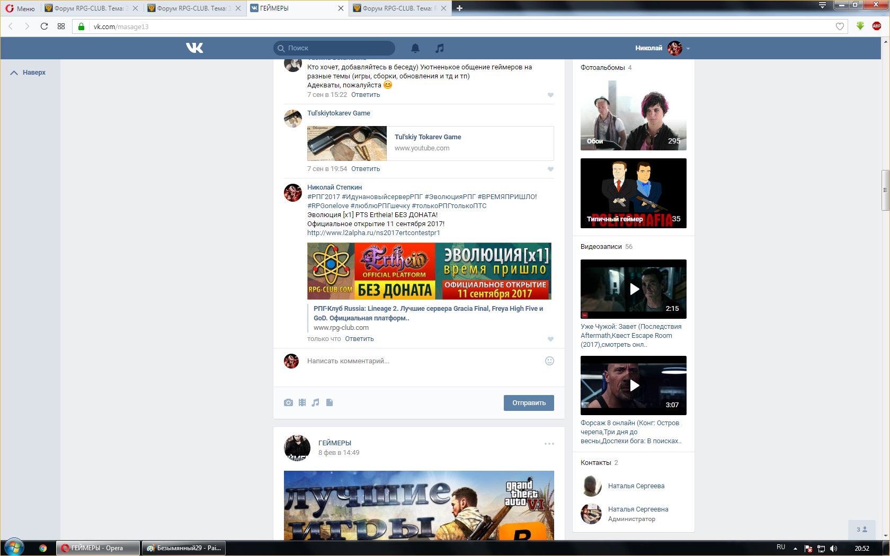Switch to Безымянный29 Paint taskbar window
890x556 pixels.
183,548
